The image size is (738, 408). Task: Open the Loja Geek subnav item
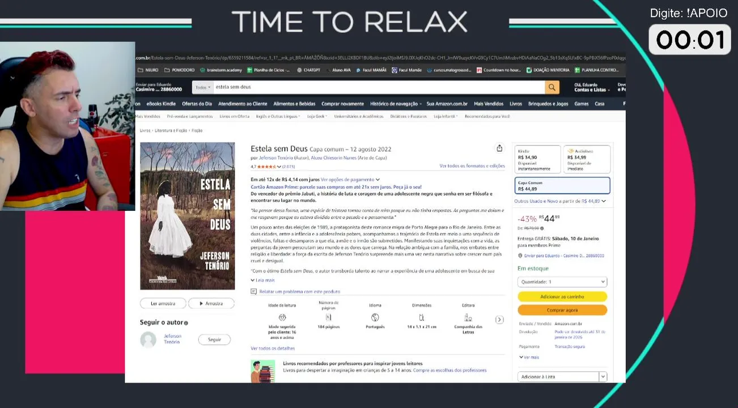tap(317, 116)
